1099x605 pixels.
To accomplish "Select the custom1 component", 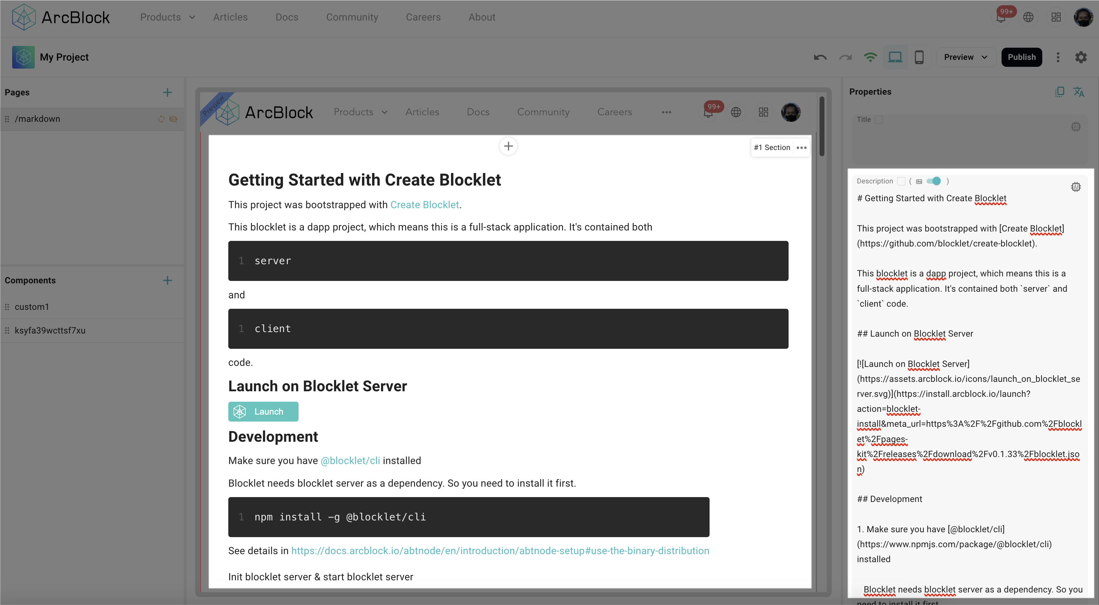I will click(x=32, y=307).
